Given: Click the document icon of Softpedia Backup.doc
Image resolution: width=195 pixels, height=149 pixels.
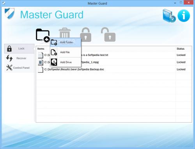Looking at the screenshot, I should point(41,70).
